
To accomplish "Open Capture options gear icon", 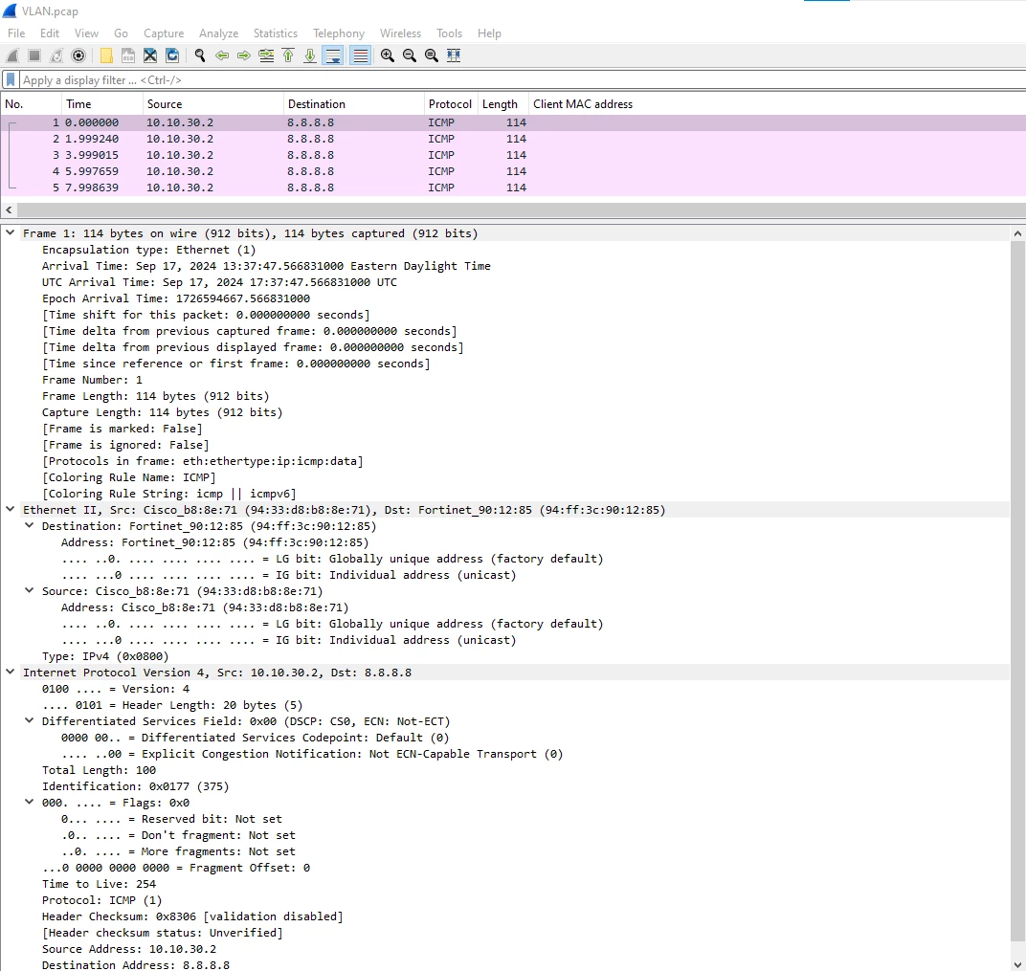I will point(78,55).
